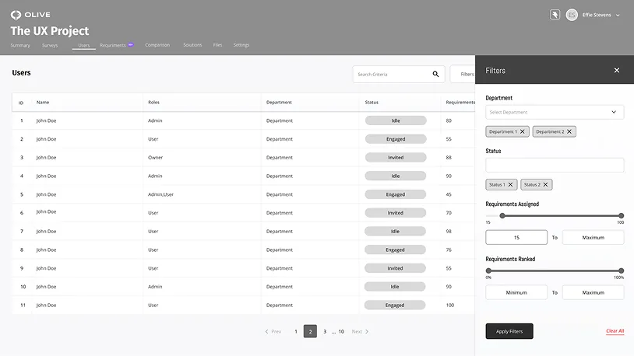
Task: Go to page 3
Action: (325, 331)
